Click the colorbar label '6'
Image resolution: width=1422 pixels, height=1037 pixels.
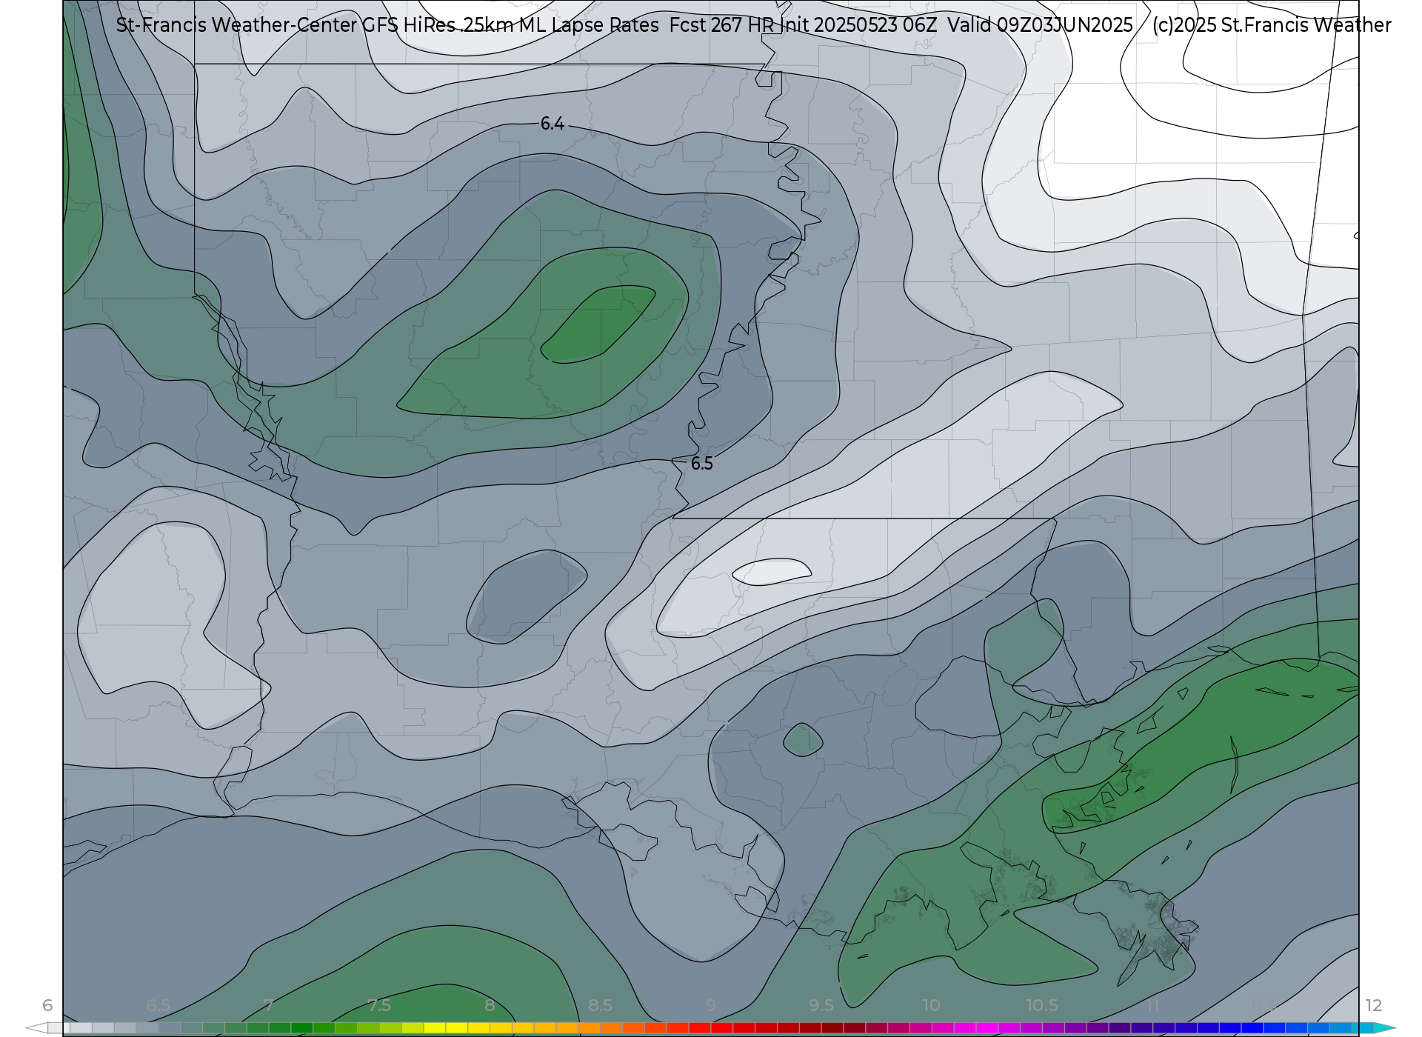47,1005
